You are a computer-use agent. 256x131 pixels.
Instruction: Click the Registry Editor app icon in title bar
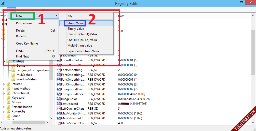pyautogui.click(x=3, y=3)
